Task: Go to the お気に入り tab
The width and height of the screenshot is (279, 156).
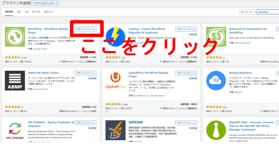Action: (49, 12)
